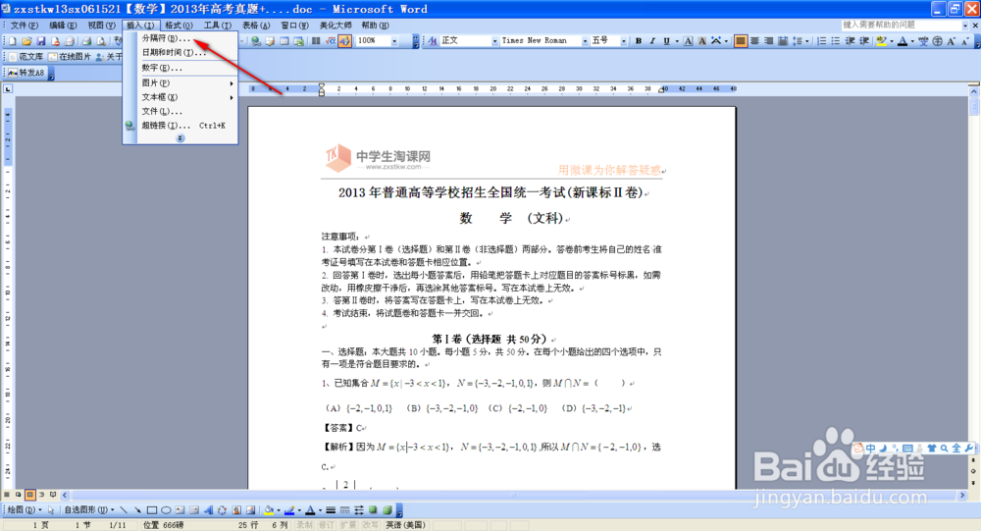
Task: Apply bulleted list formatting
Action: click(836, 40)
